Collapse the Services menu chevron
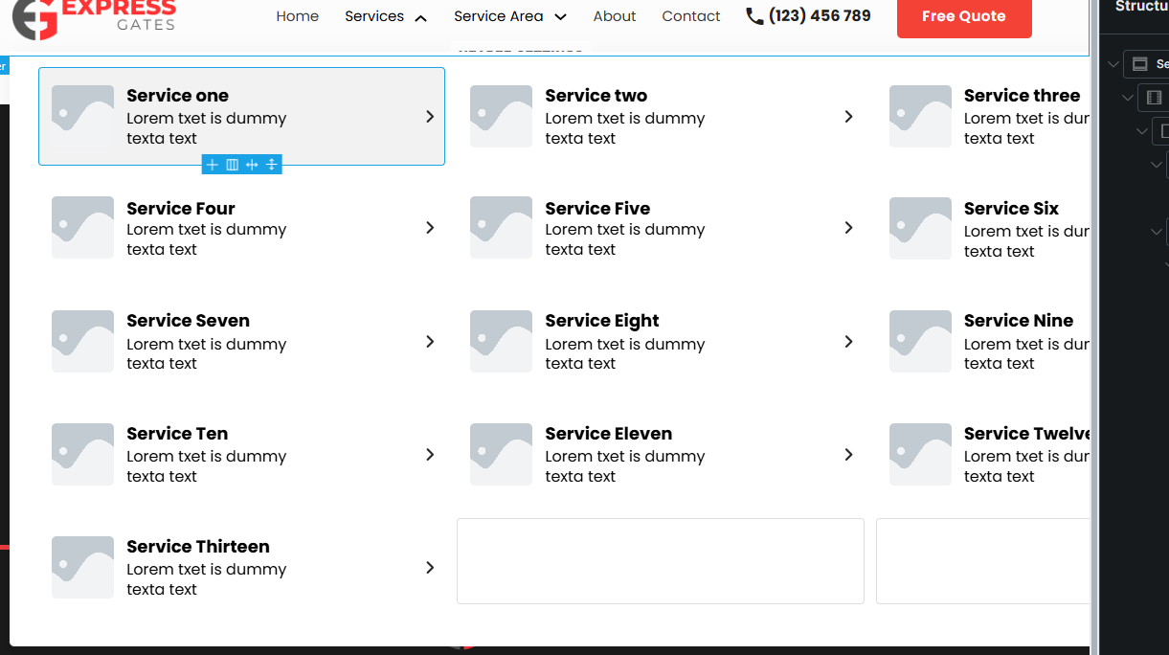Image resolution: width=1169 pixels, height=655 pixels. 420,17
